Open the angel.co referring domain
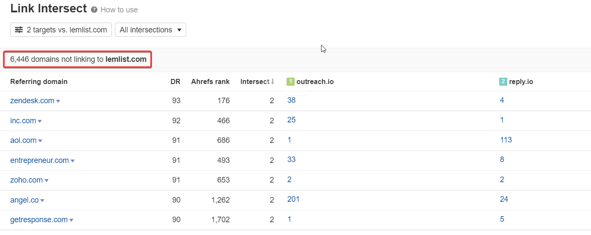591x235 pixels. click(x=24, y=200)
